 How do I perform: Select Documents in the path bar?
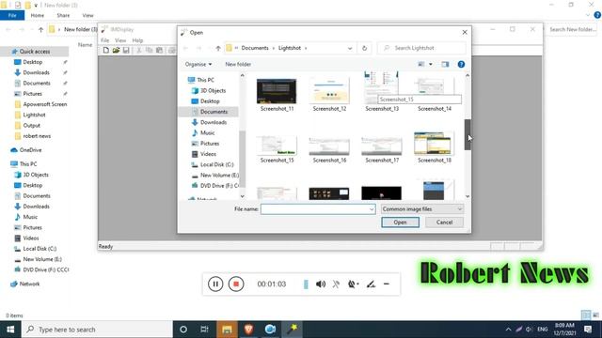(x=255, y=48)
